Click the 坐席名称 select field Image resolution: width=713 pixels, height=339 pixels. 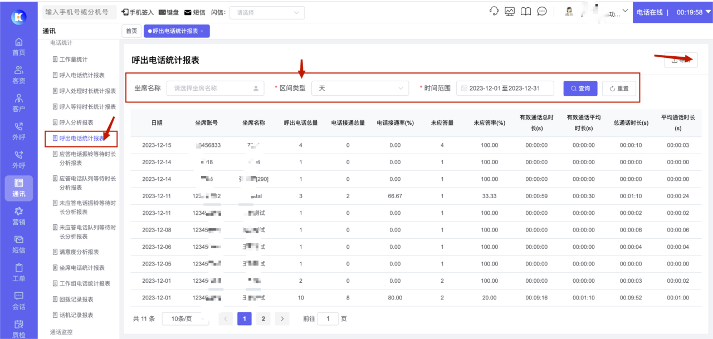[215, 88]
